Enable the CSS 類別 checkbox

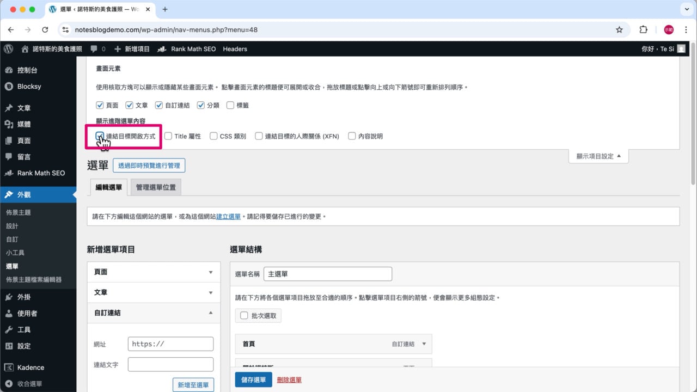(213, 136)
